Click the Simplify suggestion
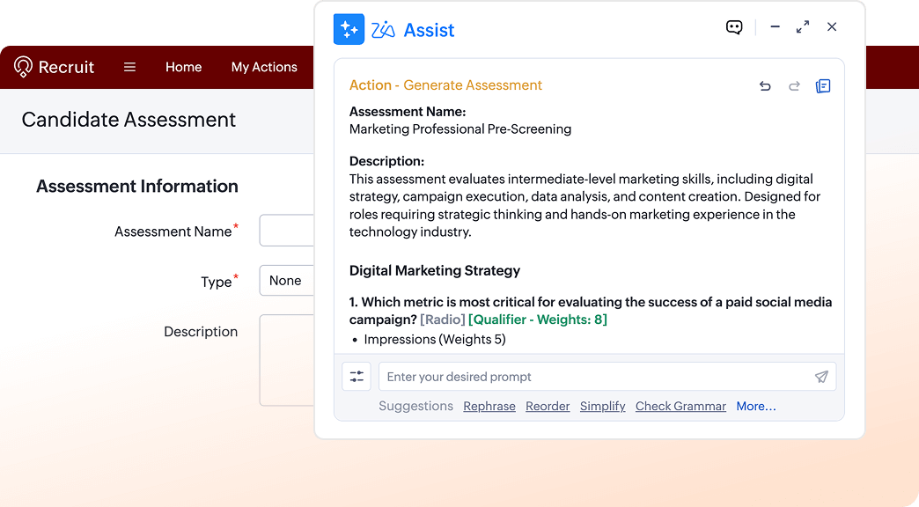This screenshot has height=507, width=919. coord(603,406)
